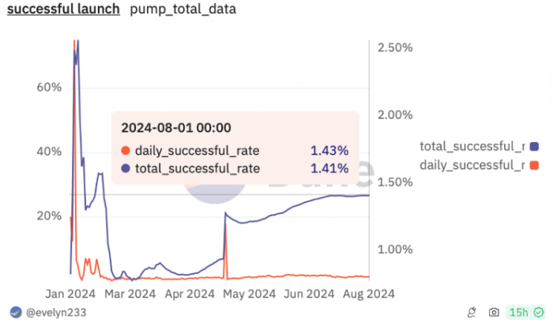Viewport: 553px width, 322px height.
Task: Click the orange daily_successful_rate legend swatch
Action: pyautogui.click(x=535, y=165)
